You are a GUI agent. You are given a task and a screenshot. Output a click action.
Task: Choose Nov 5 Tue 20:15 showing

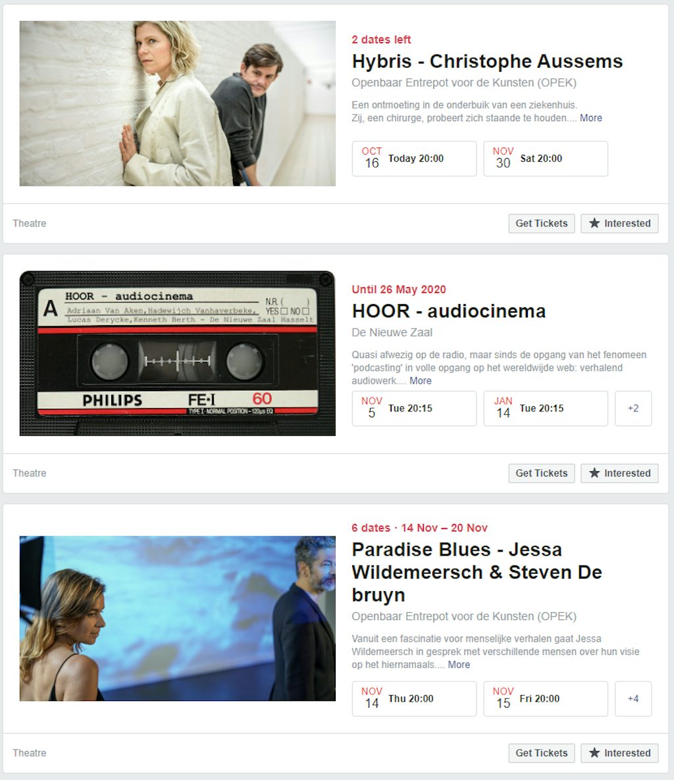(414, 409)
